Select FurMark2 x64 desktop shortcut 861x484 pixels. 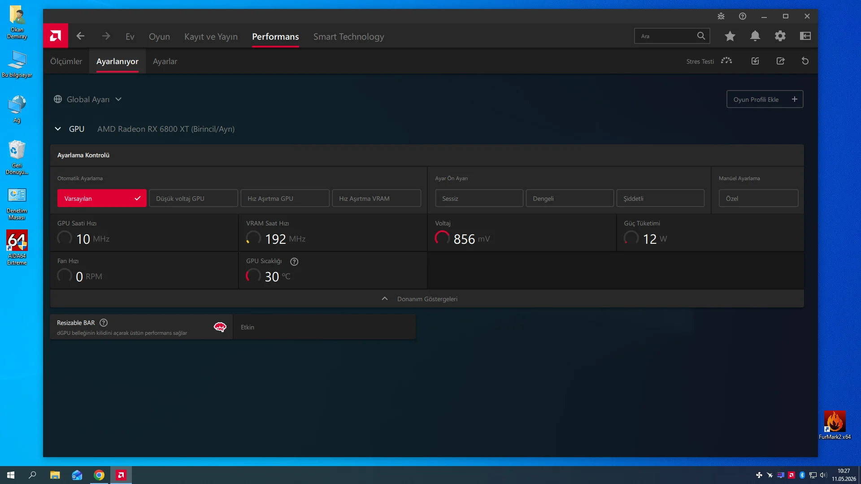coord(835,425)
